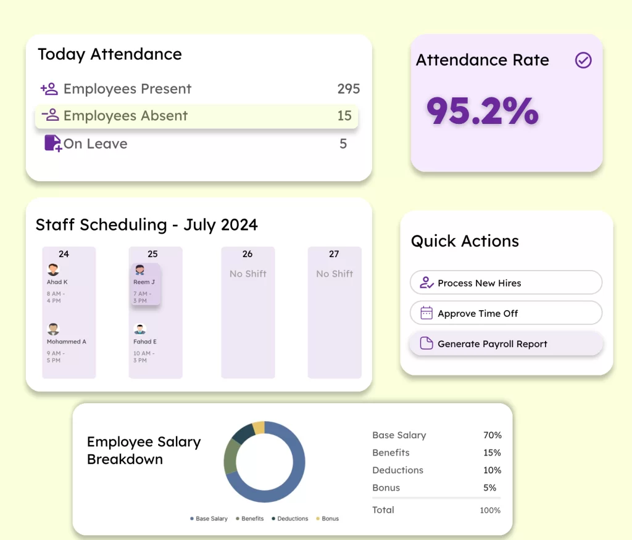
Task: Run Generate Payroll Report action
Action: 506,343
